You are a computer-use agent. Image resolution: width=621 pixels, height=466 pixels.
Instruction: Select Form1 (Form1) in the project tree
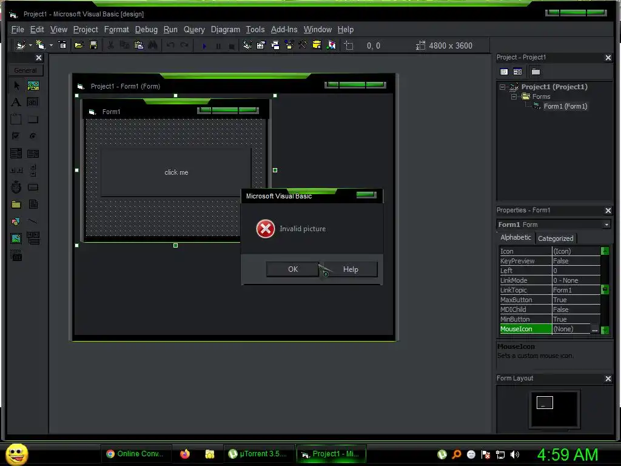coord(565,106)
